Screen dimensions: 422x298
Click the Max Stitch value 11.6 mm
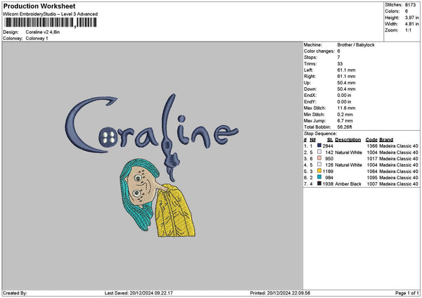346,108
